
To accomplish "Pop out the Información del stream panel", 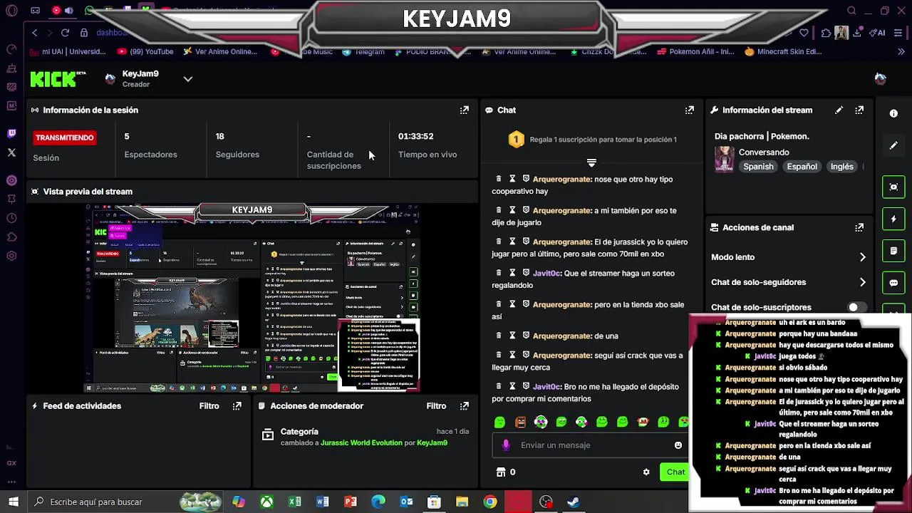I will [859, 110].
